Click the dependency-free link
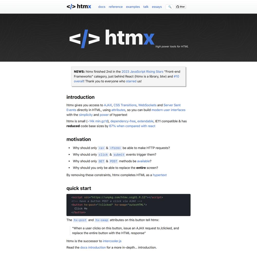257x257 pixels. (123, 121)
